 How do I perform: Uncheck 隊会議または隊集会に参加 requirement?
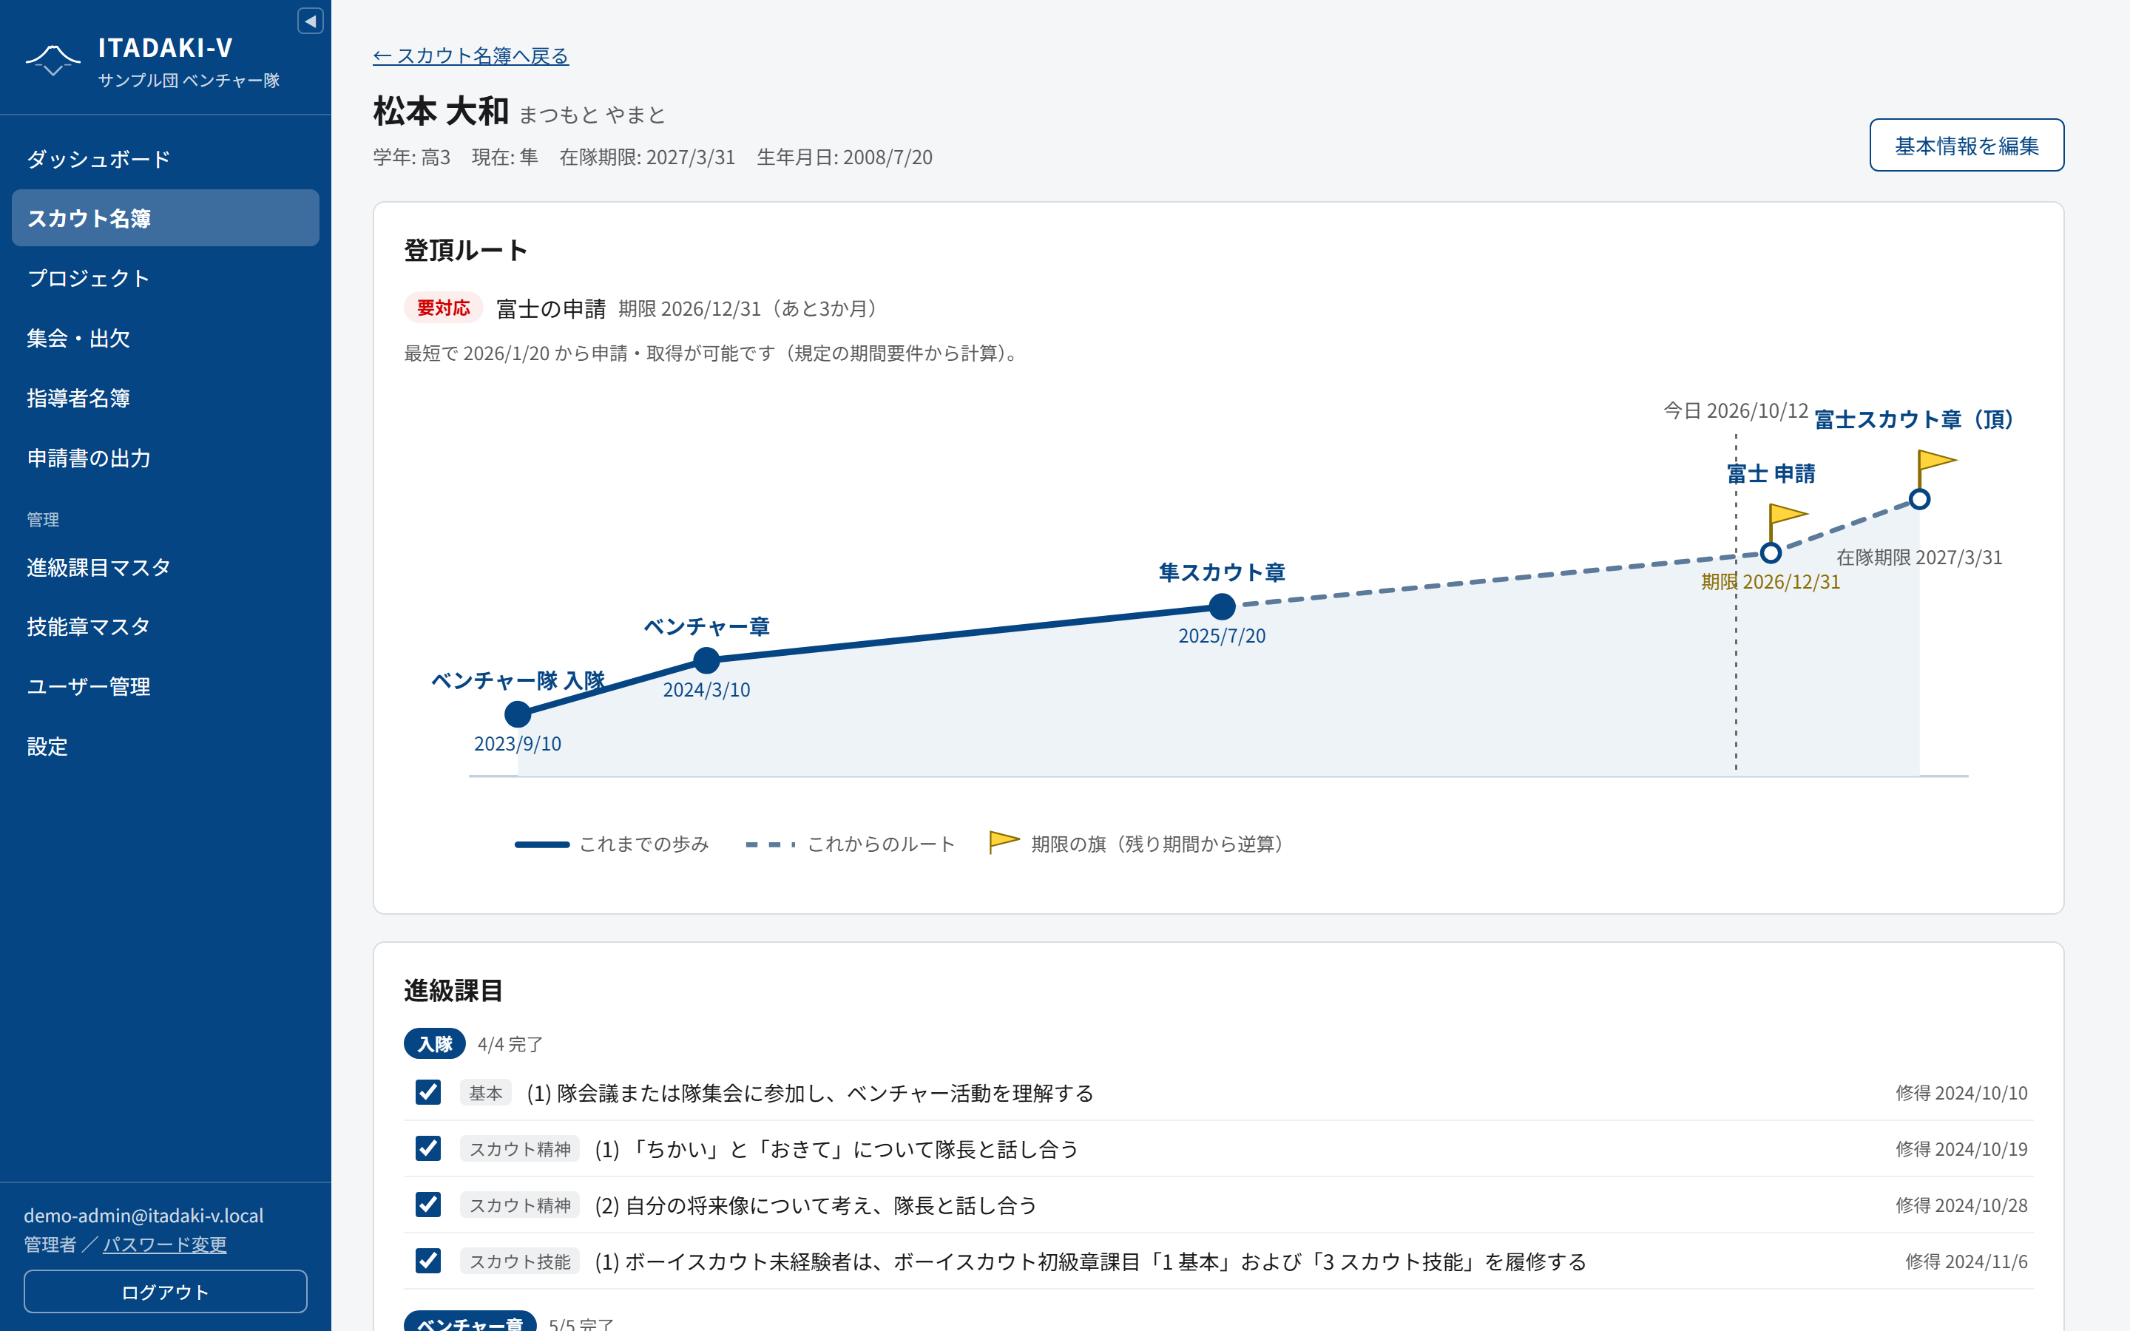click(429, 1092)
